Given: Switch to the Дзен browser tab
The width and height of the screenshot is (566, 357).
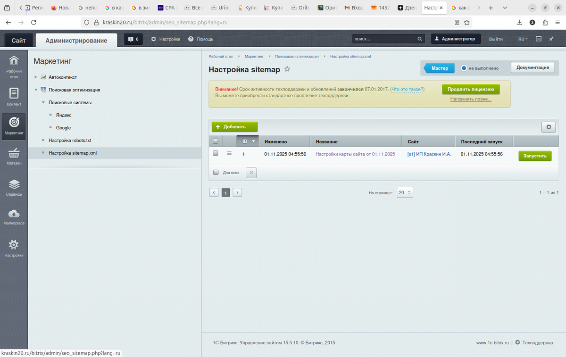Looking at the screenshot, I should [x=407, y=8].
